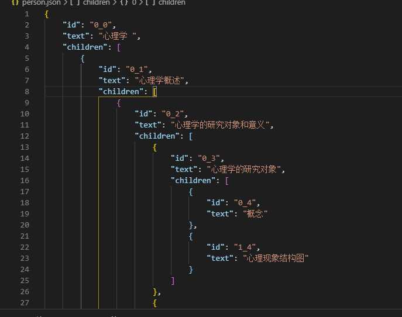Click the string "心理学概述" on line 7
Screen dimensions: 402x317
(160, 81)
